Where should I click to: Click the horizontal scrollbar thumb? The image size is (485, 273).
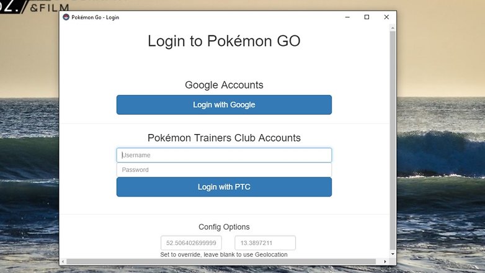[221, 262]
